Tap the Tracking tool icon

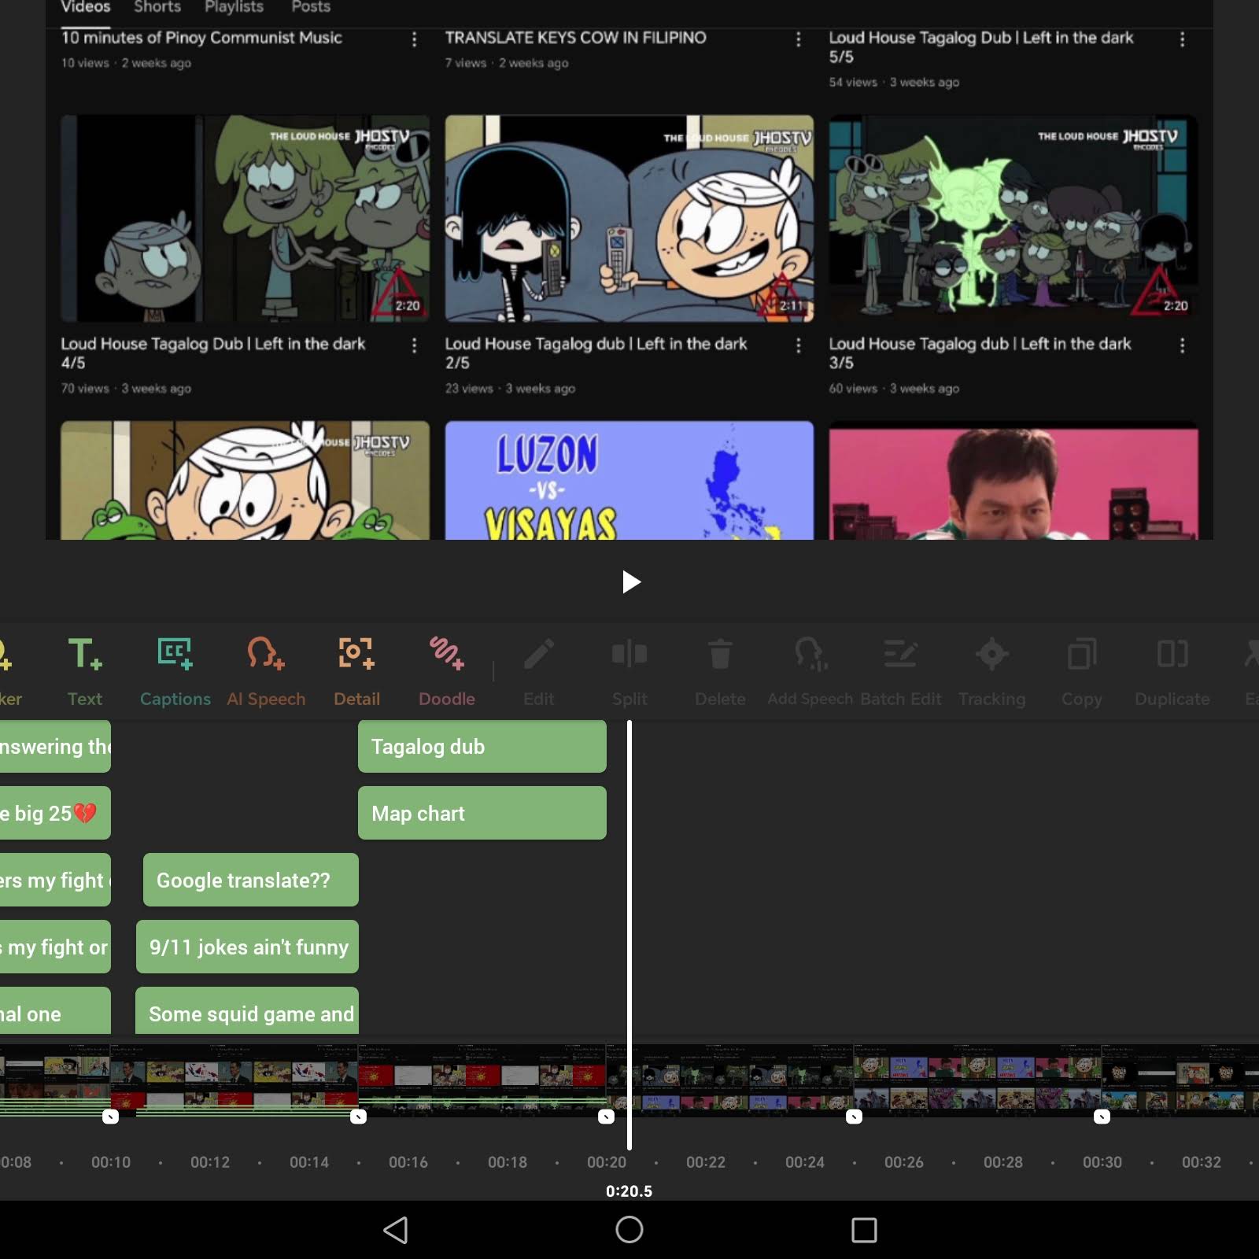(x=991, y=654)
